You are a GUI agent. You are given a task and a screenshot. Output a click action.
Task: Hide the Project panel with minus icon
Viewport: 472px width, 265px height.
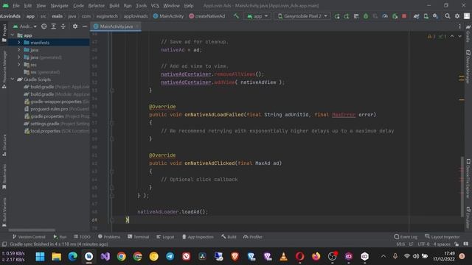pyautogui.click(x=85, y=26)
